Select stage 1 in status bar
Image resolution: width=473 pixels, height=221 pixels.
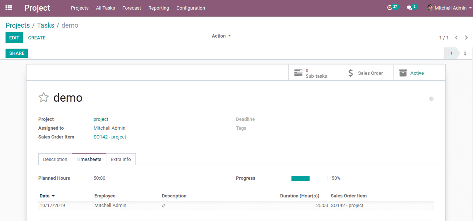451,53
